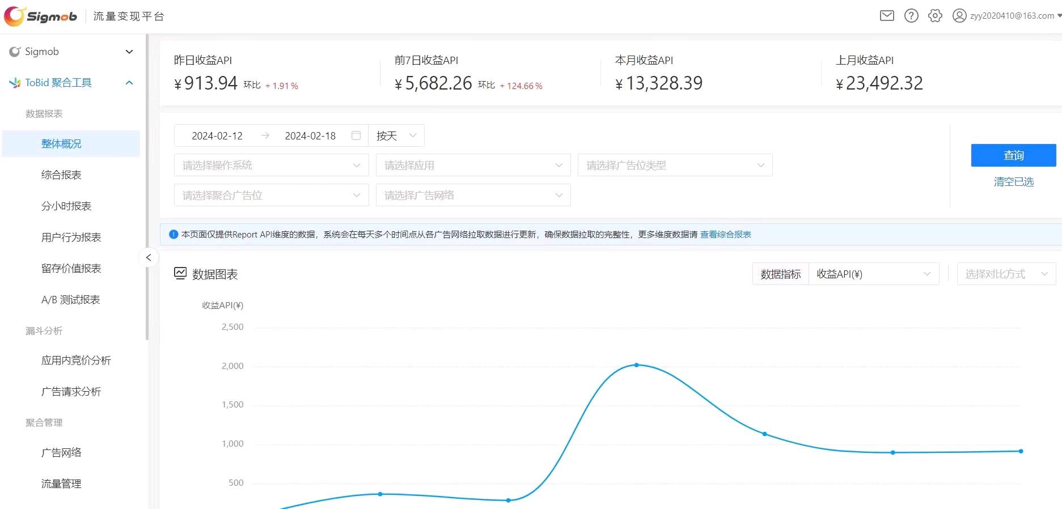1062x509 pixels.
Task: Collapse sidebar with arrow handle
Action: 149,257
